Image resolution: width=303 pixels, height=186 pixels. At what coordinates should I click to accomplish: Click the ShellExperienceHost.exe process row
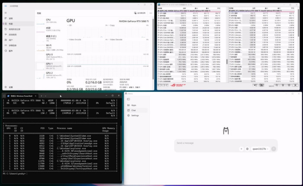click(60, 159)
